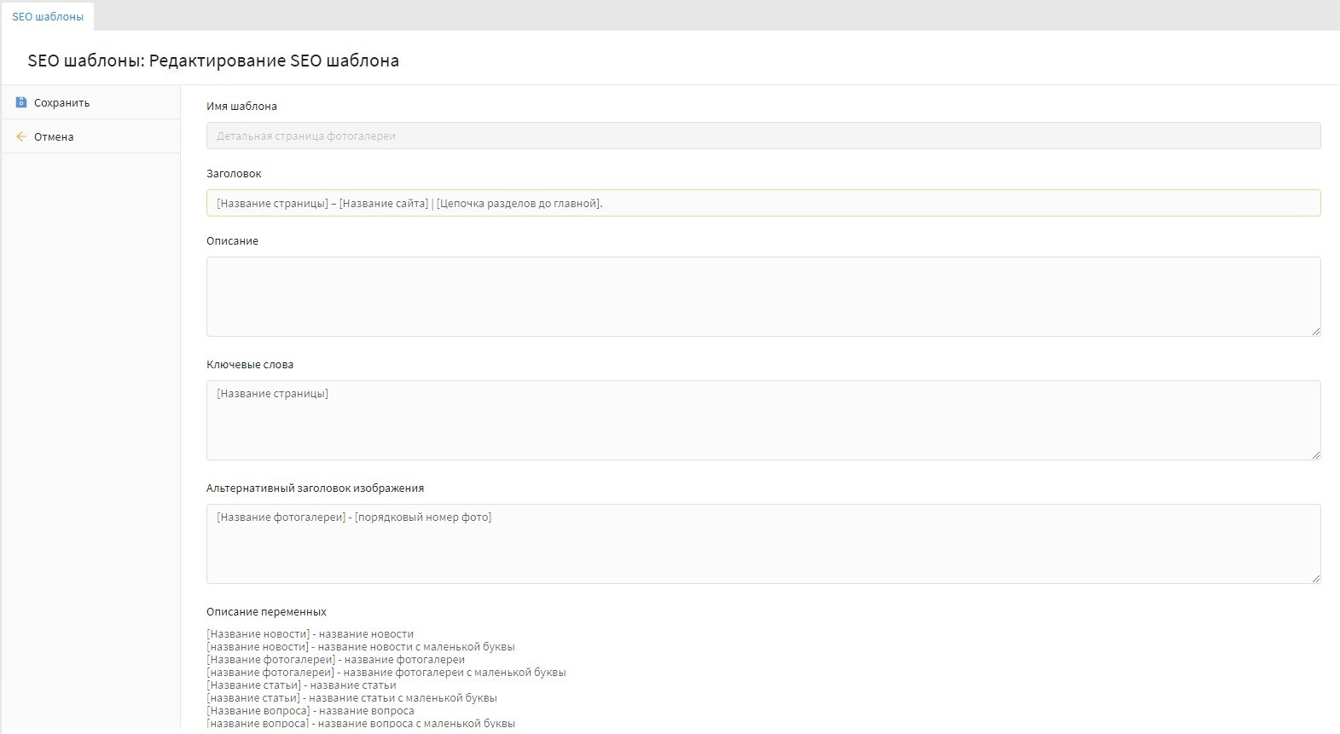Focus the Альтернативный заголовок изображения textarea
The width and height of the screenshot is (1340, 734).
763,543
